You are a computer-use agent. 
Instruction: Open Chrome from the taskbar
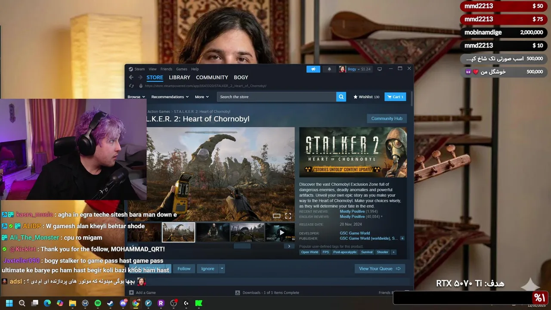tap(136, 303)
